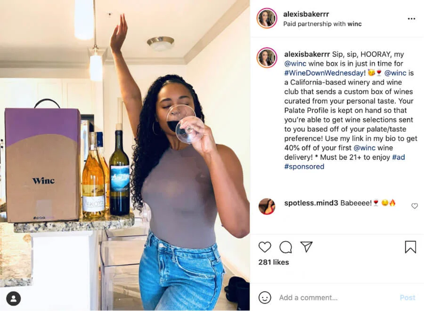The width and height of the screenshot is (424, 311).
Task: Open alexisbakerrr profile picture in header
Action: (267, 18)
